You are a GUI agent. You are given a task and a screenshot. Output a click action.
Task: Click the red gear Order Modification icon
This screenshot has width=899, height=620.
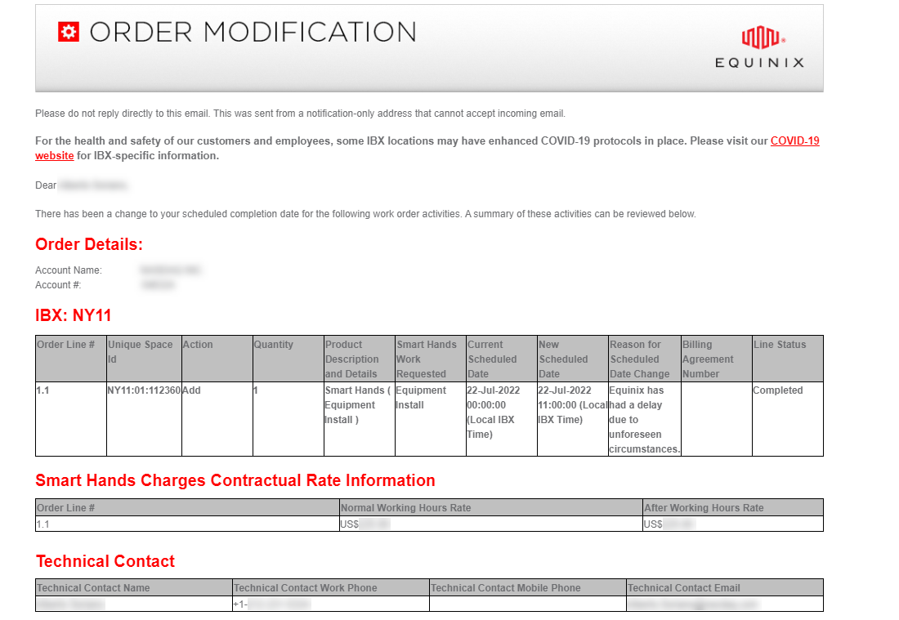tap(69, 32)
